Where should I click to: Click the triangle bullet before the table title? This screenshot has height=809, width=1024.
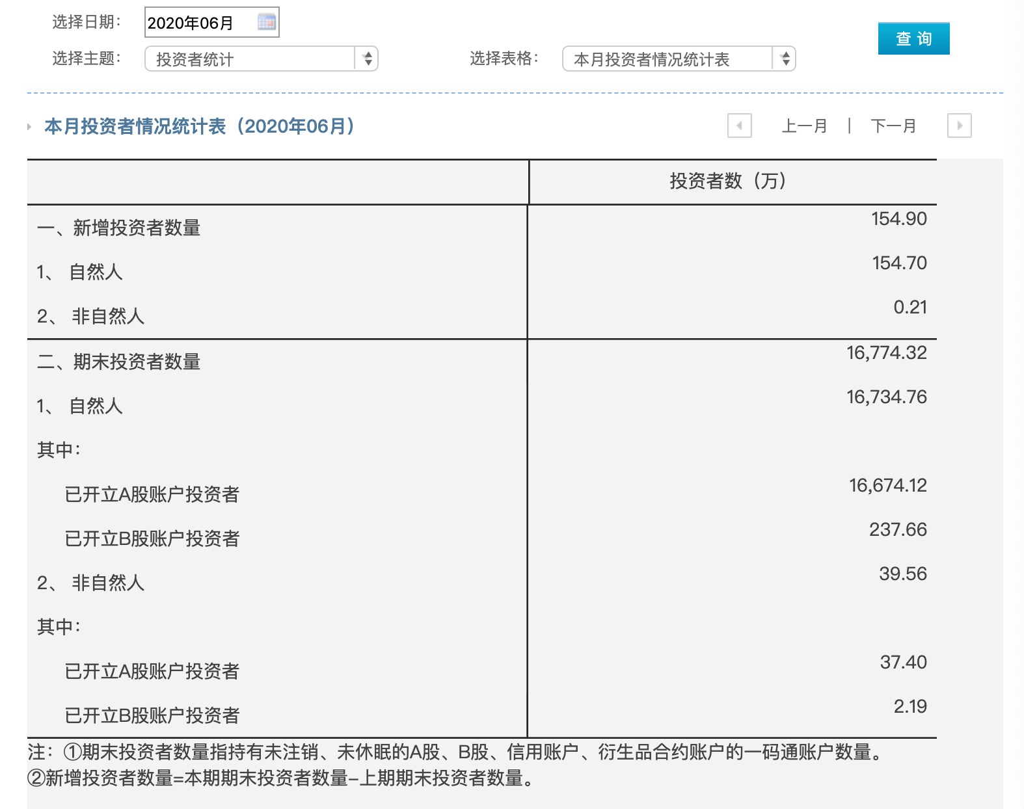coord(30,127)
